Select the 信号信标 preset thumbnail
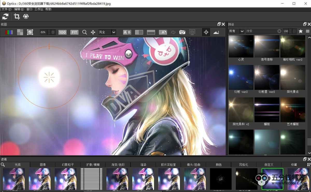The width and height of the screenshot is (311, 192). 267,47
